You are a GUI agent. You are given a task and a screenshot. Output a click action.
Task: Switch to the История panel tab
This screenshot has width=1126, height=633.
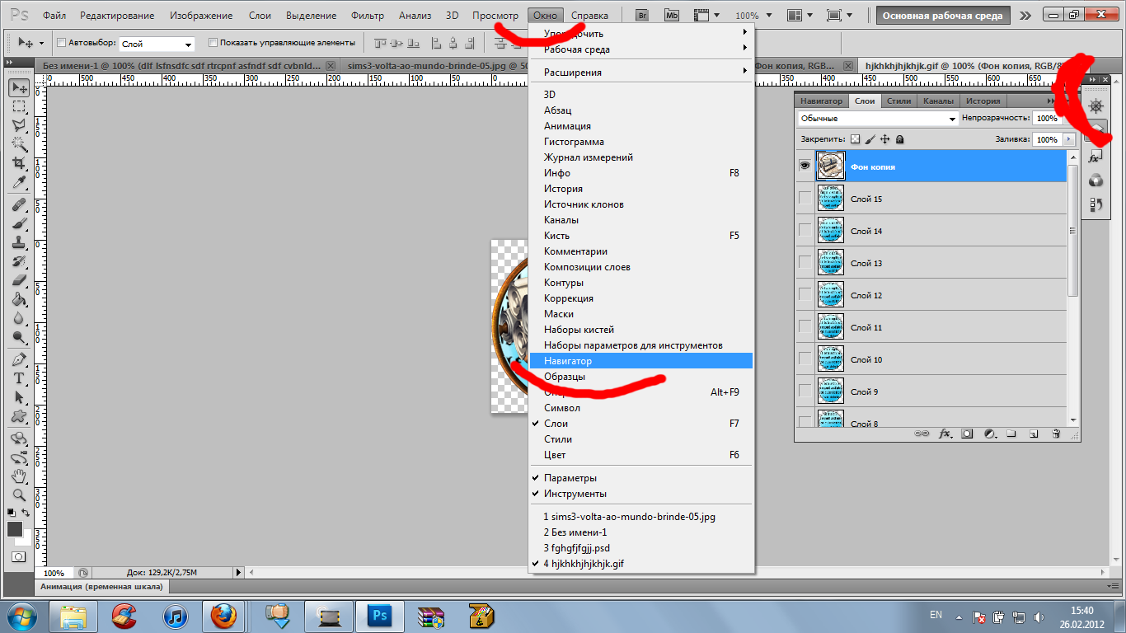[x=983, y=101]
